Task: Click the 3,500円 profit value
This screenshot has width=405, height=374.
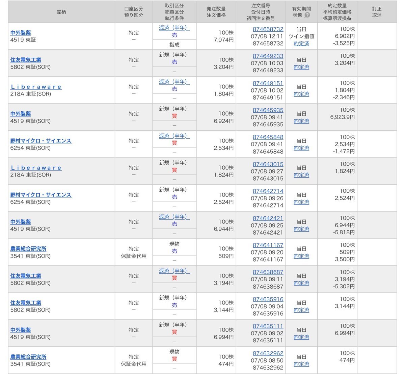Action: [x=345, y=259]
